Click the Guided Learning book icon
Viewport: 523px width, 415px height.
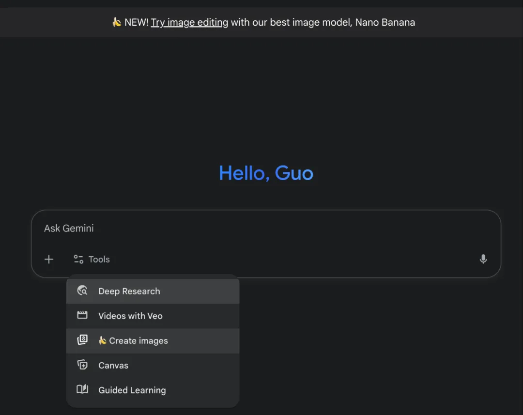coord(82,389)
